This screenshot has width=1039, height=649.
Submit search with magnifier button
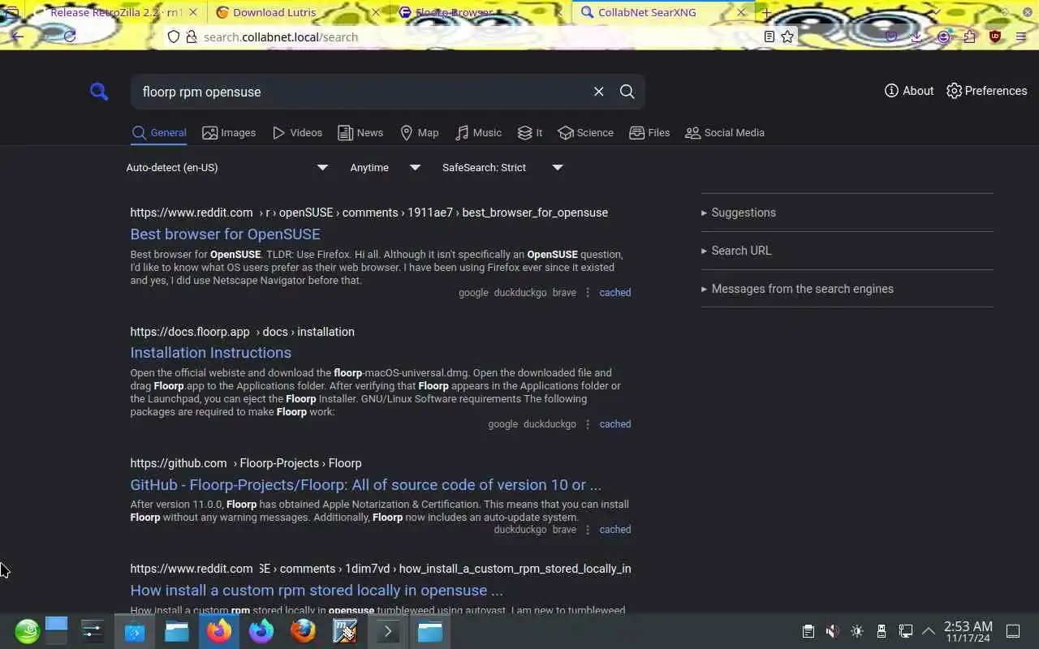tap(627, 92)
